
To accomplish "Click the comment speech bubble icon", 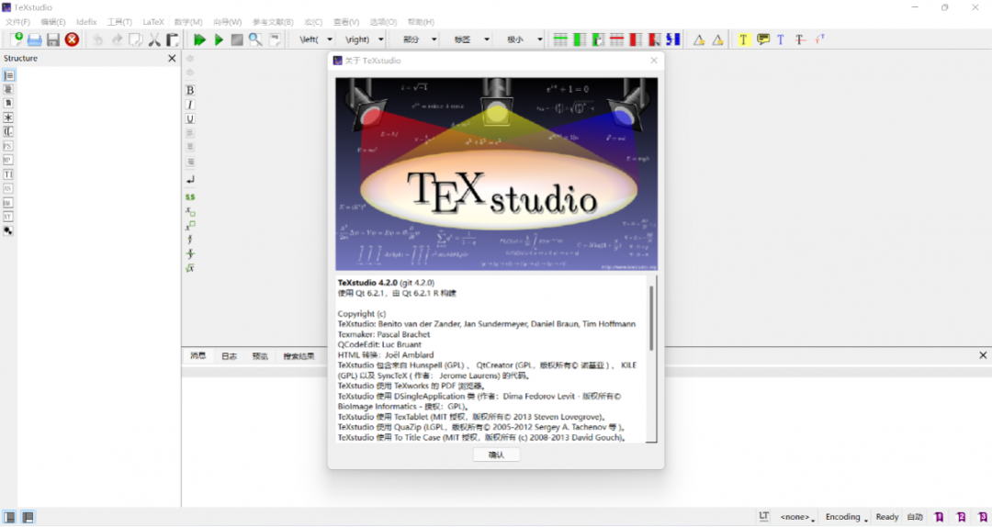I will point(763,39).
